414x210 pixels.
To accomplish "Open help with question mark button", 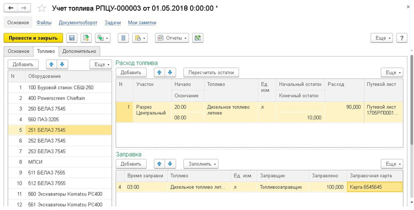I will [402, 38].
